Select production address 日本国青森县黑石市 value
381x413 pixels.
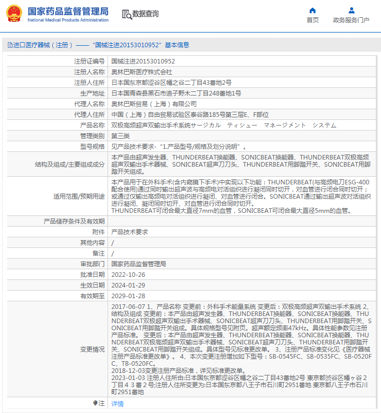176,93
